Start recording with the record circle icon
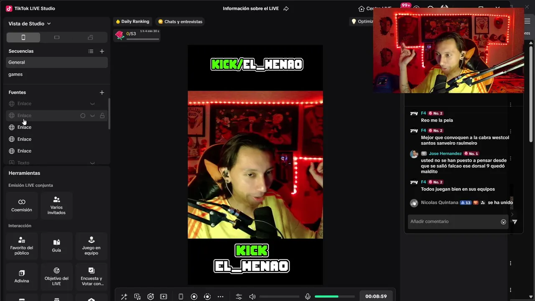 coord(194,297)
